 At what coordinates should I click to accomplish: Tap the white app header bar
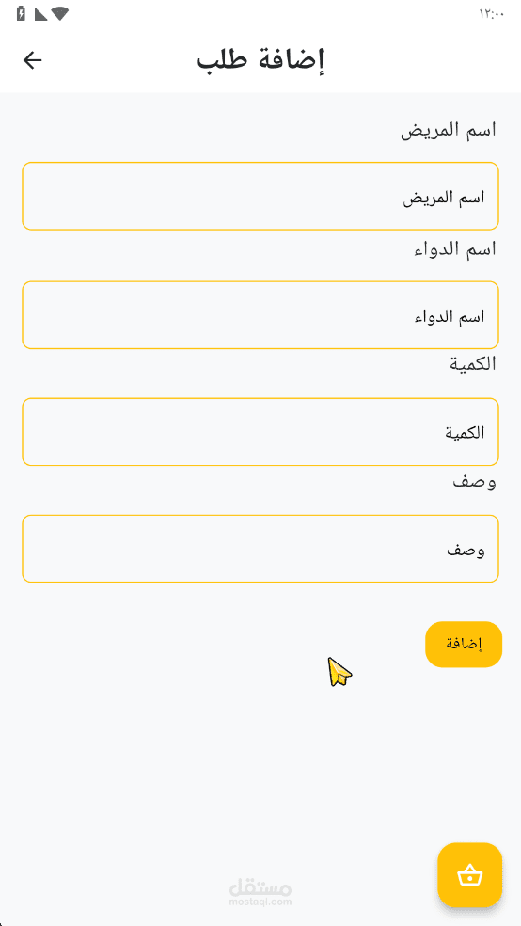point(260,60)
